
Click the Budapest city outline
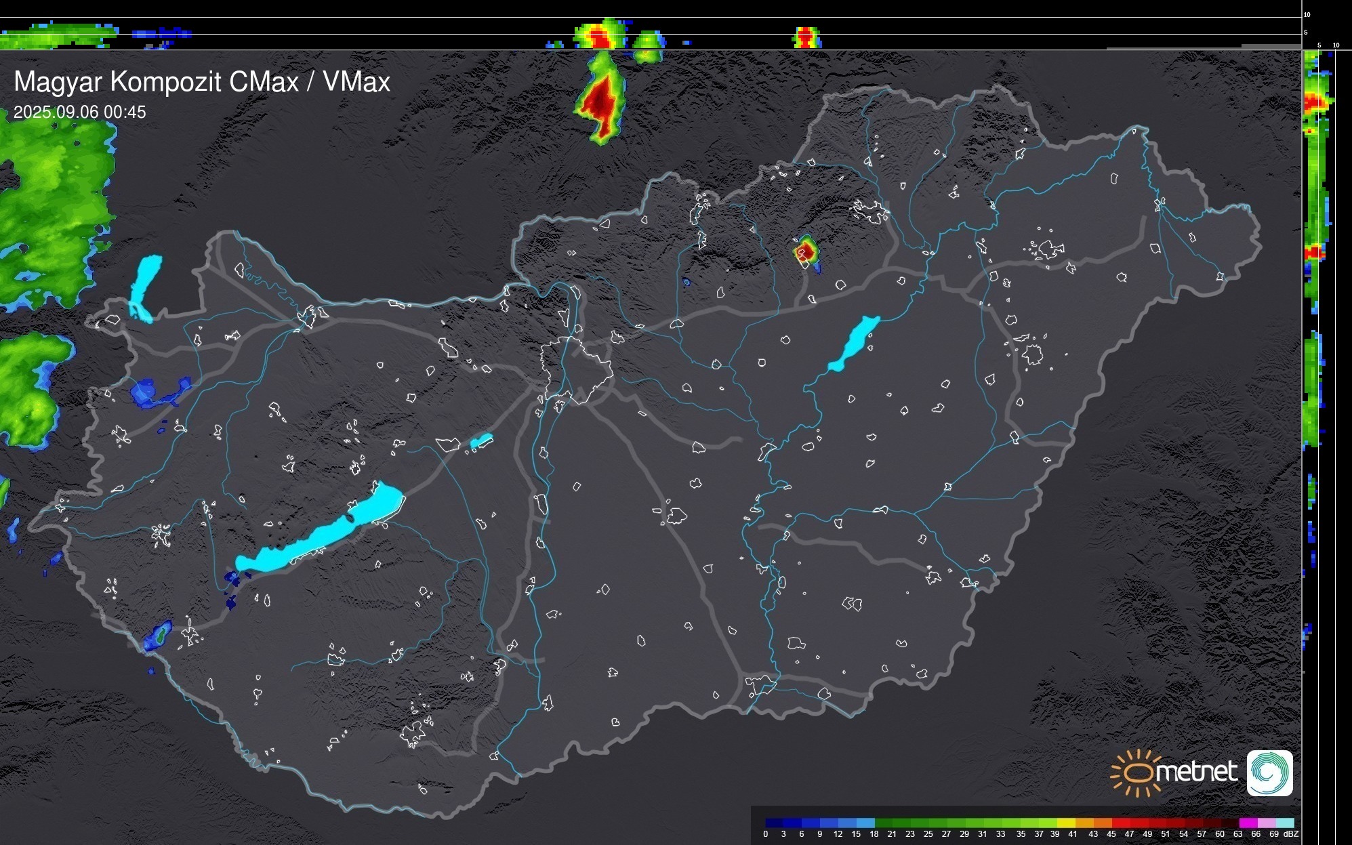576,369
